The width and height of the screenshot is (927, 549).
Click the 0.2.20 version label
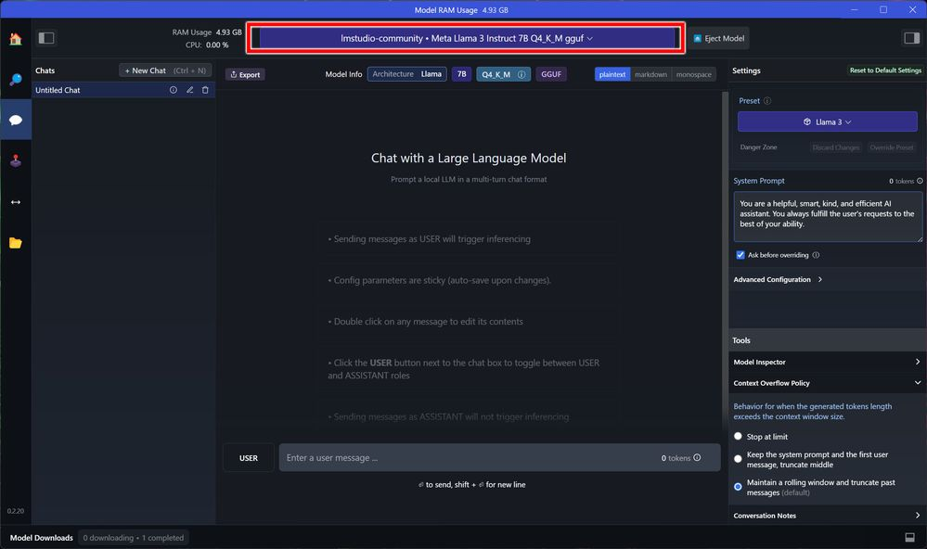click(16, 511)
